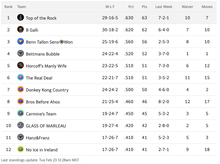Sort table by Pct column header
The height and width of the screenshot is (164, 220).
(131, 7)
